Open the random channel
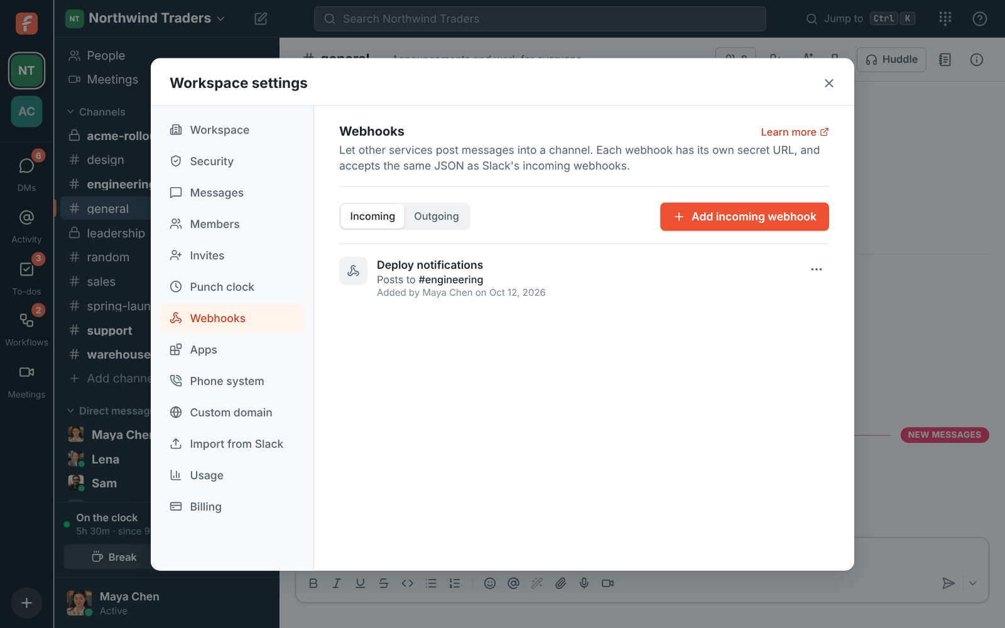Image resolution: width=1005 pixels, height=628 pixels. click(106, 257)
